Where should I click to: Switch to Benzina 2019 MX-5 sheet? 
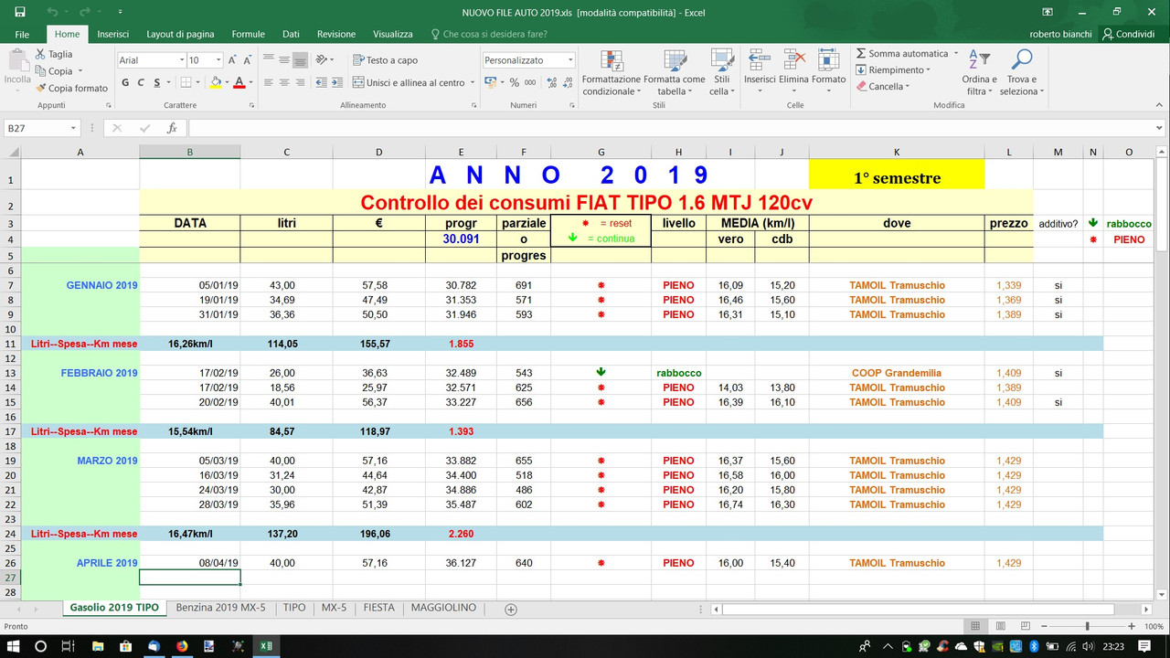[220, 608]
